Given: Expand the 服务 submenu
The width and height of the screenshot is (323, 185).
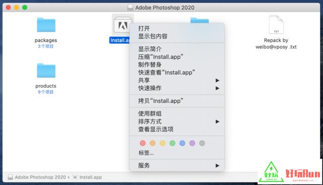Looking at the screenshot, I should coord(177,165).
